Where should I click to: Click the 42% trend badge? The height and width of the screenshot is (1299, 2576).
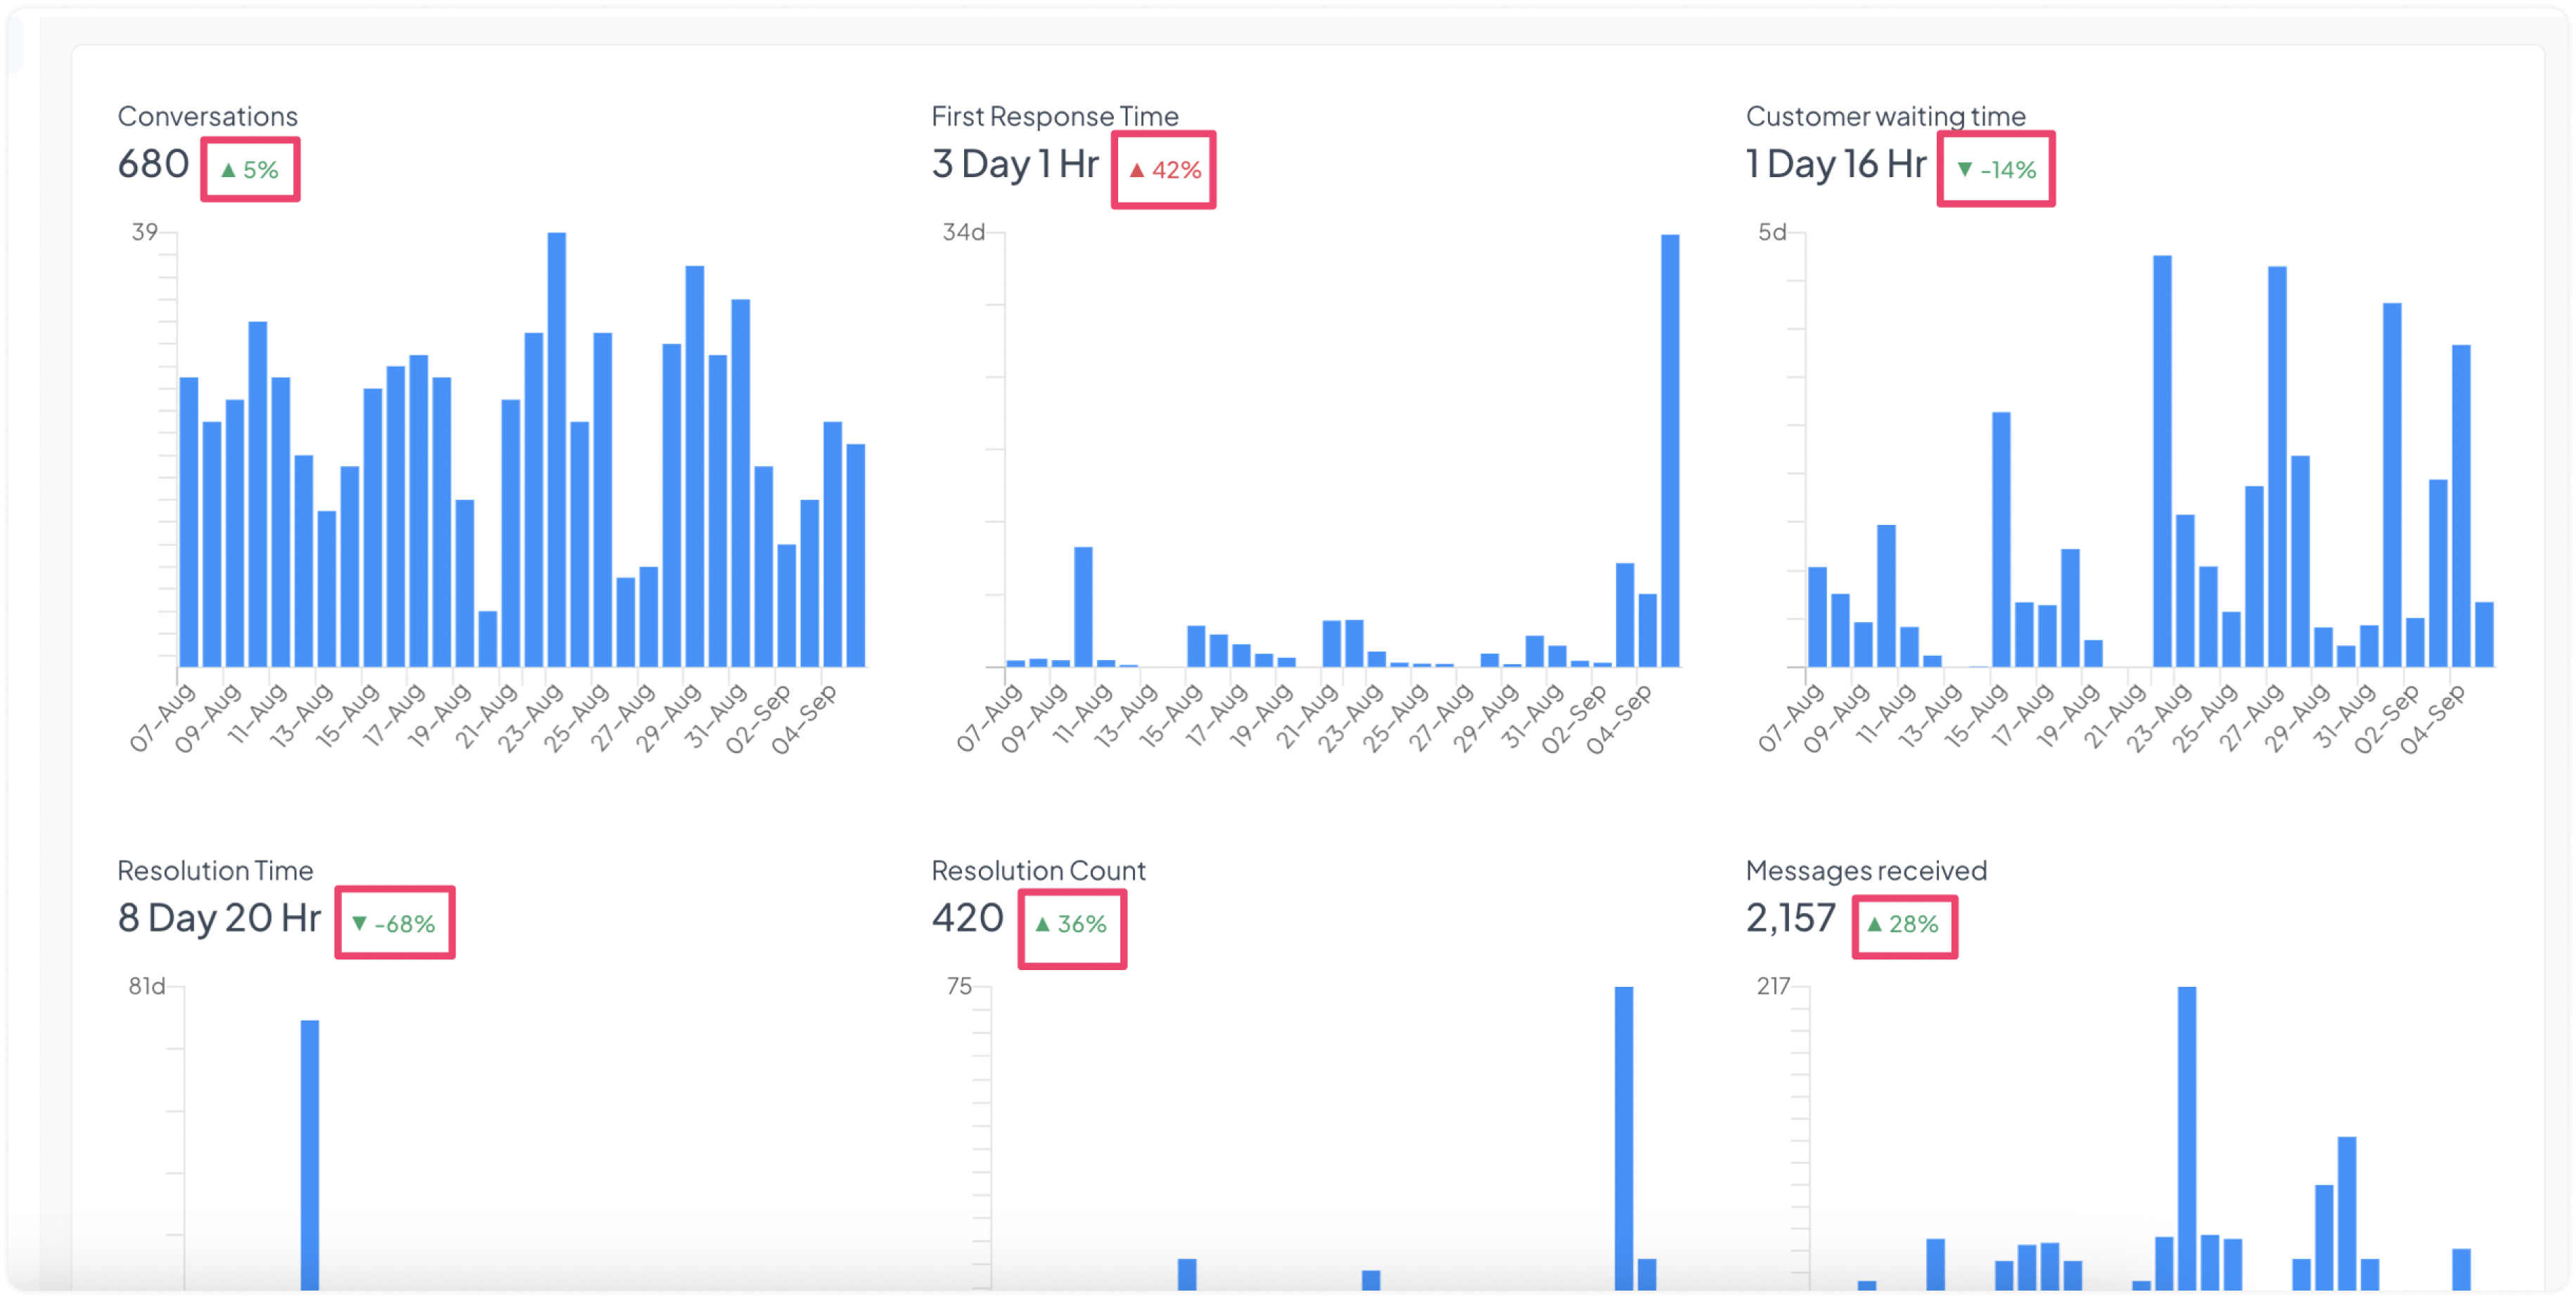[1165, 170]
